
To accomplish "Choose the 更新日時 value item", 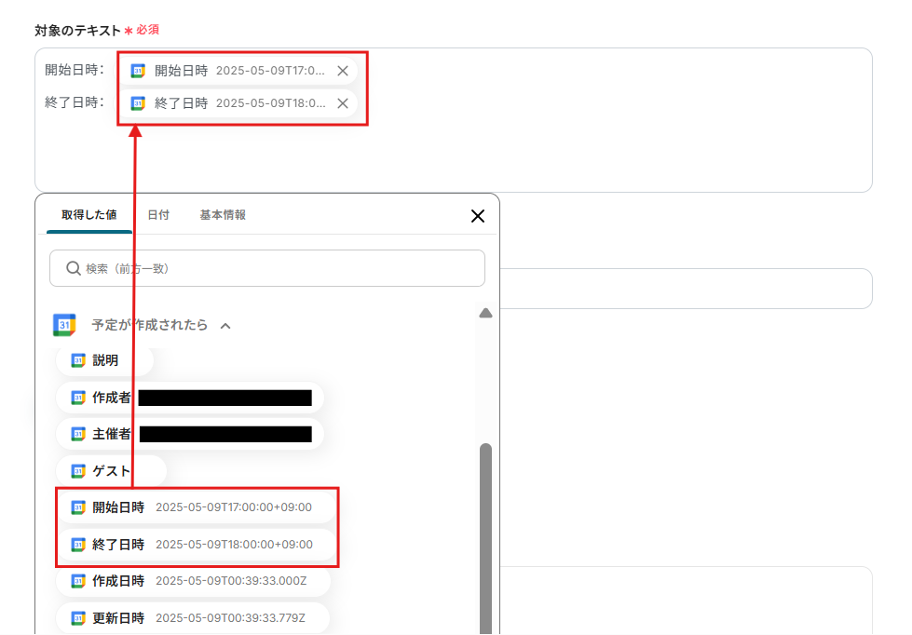I will [x=193, y=618].
